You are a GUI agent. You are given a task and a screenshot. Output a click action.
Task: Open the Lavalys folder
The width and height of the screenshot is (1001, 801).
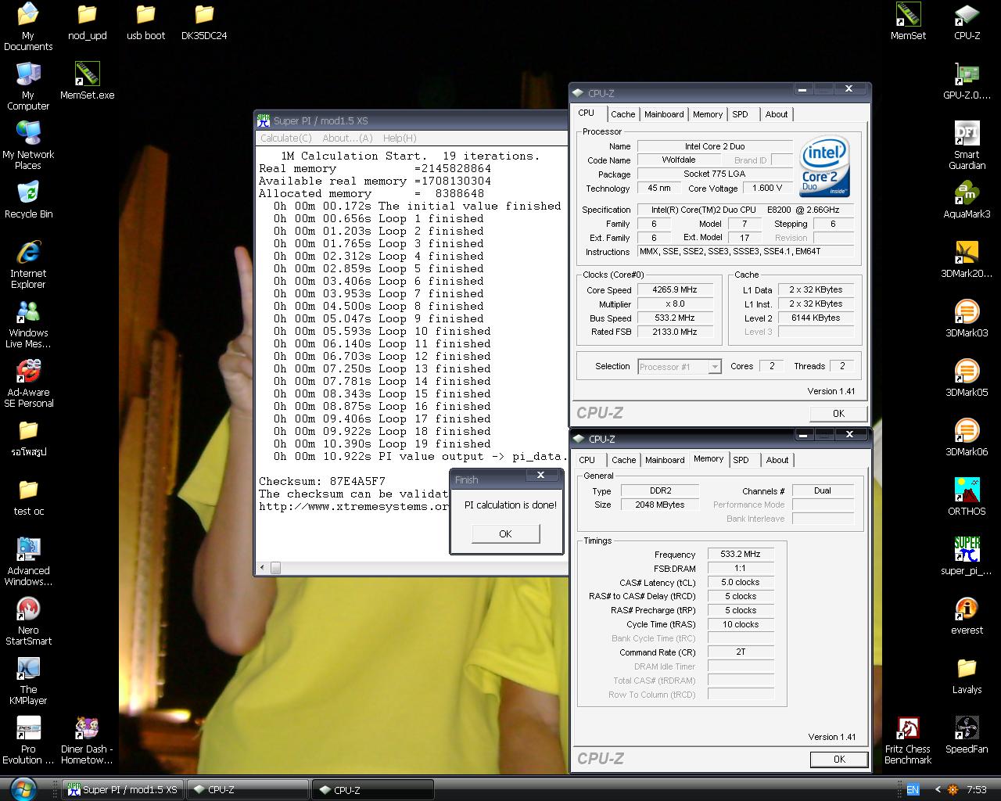click(x=967, y=675)
